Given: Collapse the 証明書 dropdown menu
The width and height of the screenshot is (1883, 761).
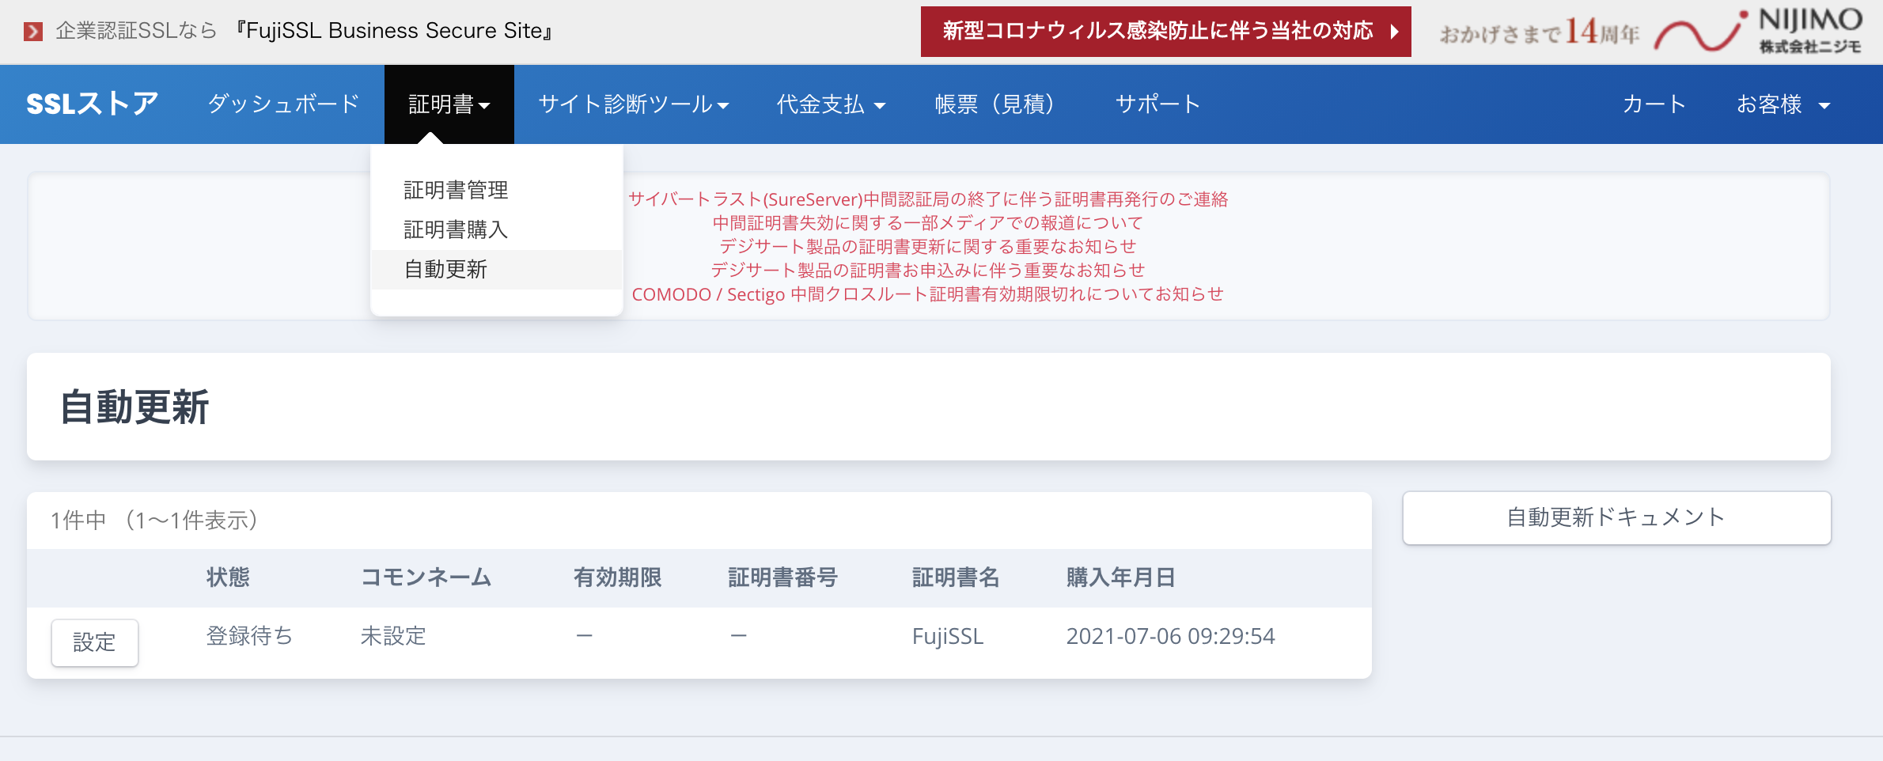Looking at the screenshot, I should [x=449, y=104].
